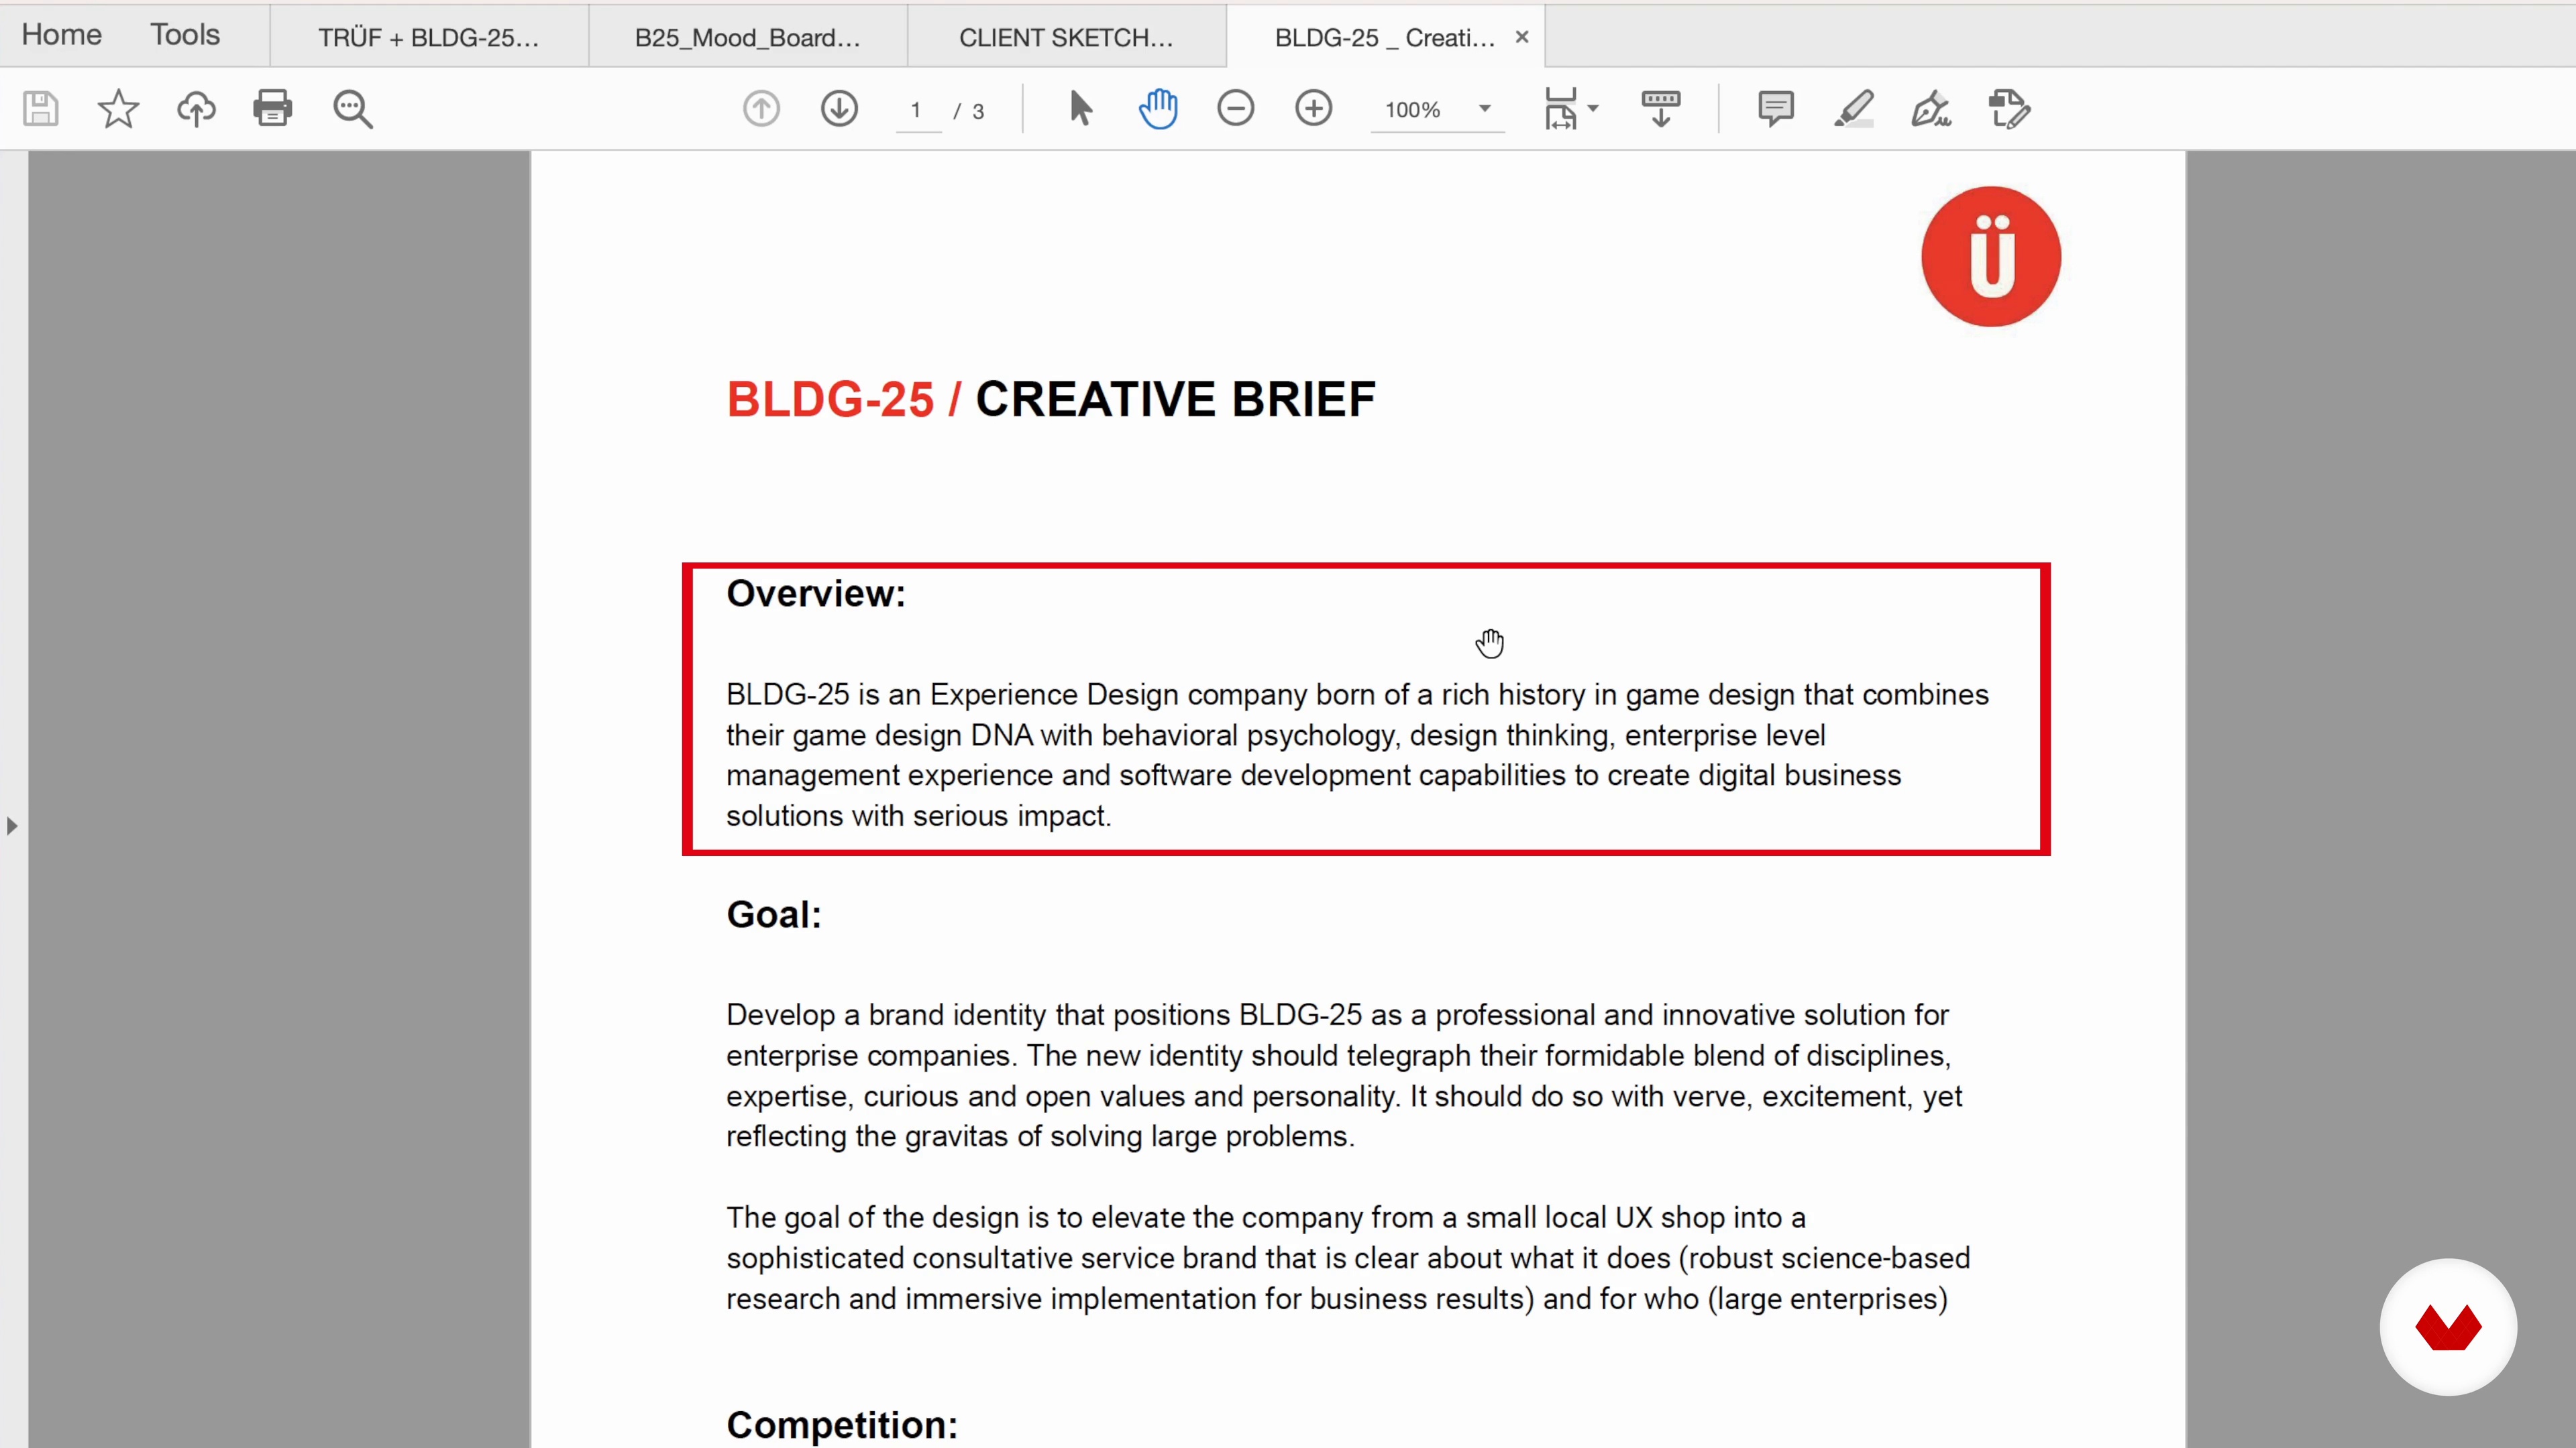Image resolution: width=2576 pixels, height=1448 pixels.
Task: Switch to TRÜF + BLDG-25 document tab
Action: [429, 37]
